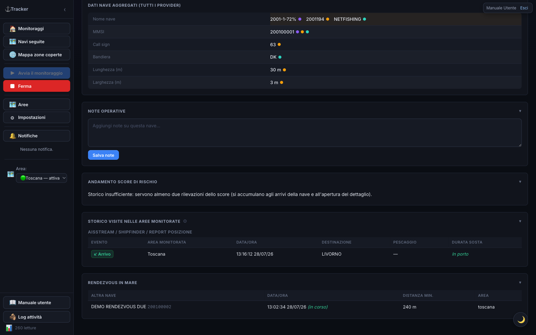Open the Notifiche panel
Viewport: 536px width, 335px height.
point(37,136)
